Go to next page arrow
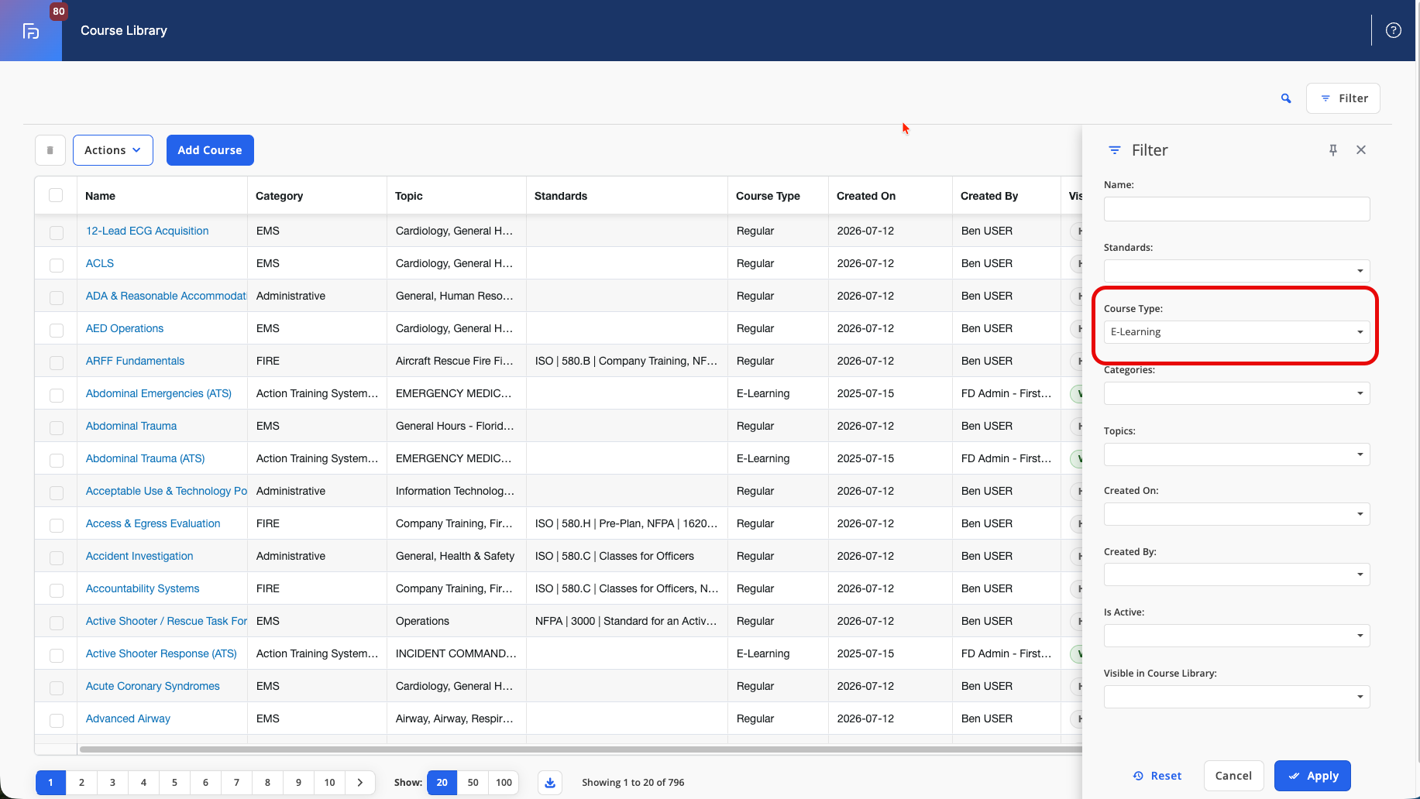 [x=360, y=783]
